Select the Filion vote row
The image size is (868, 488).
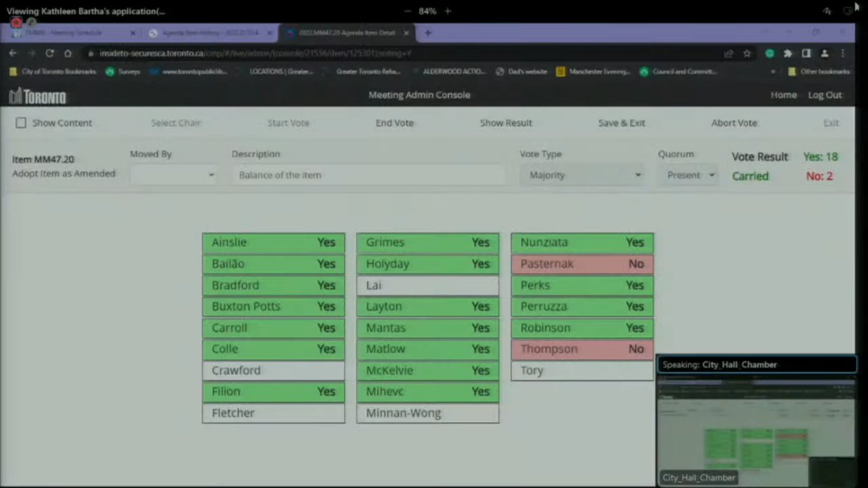(x=273, y=392)
